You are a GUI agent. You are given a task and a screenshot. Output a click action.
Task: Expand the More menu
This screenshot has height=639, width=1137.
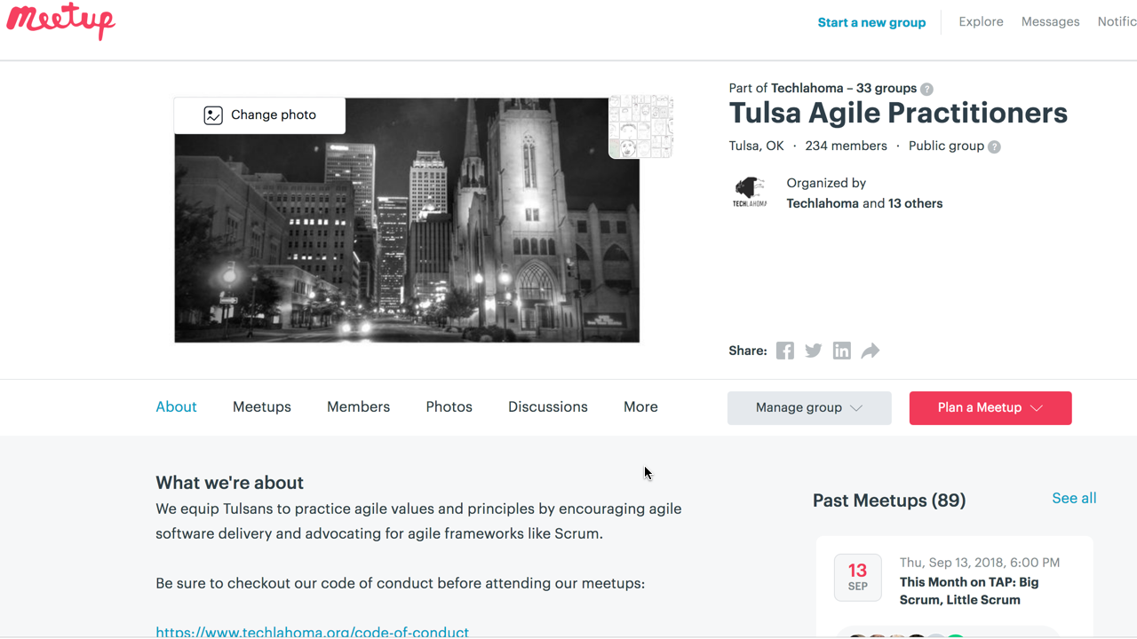(640, 406)
